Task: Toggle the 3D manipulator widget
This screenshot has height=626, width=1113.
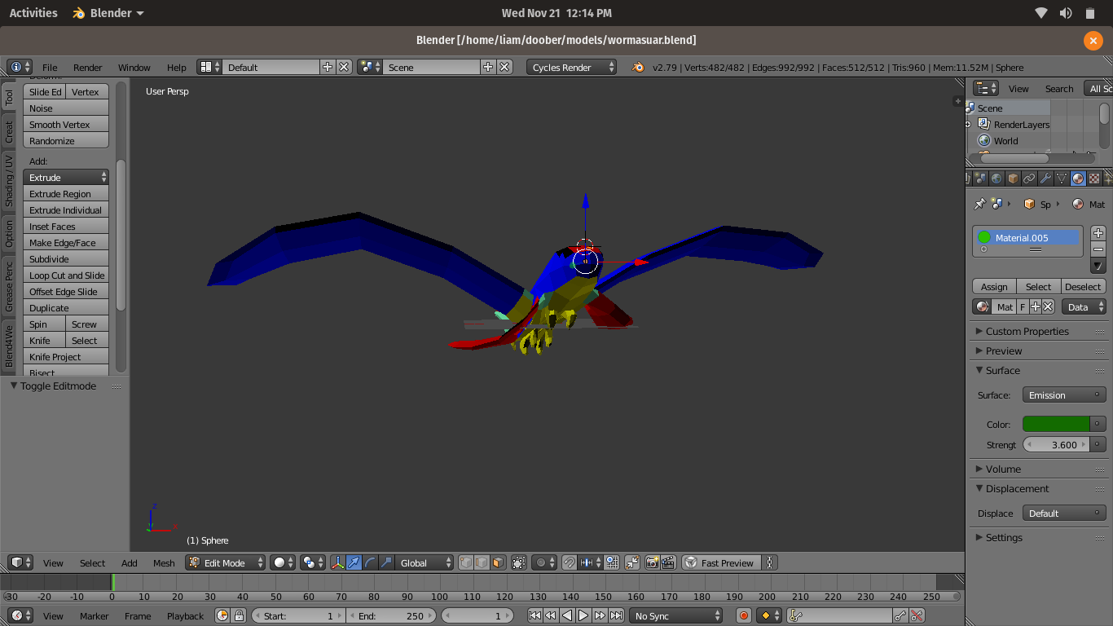Action: 337,563
